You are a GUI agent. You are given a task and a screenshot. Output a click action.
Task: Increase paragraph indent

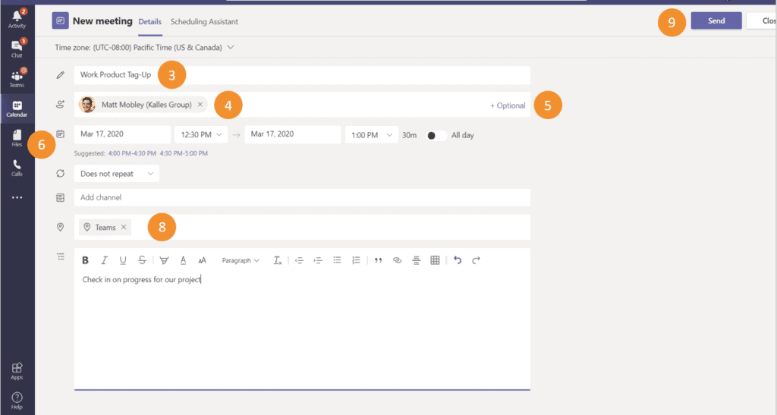click(318, 260)
